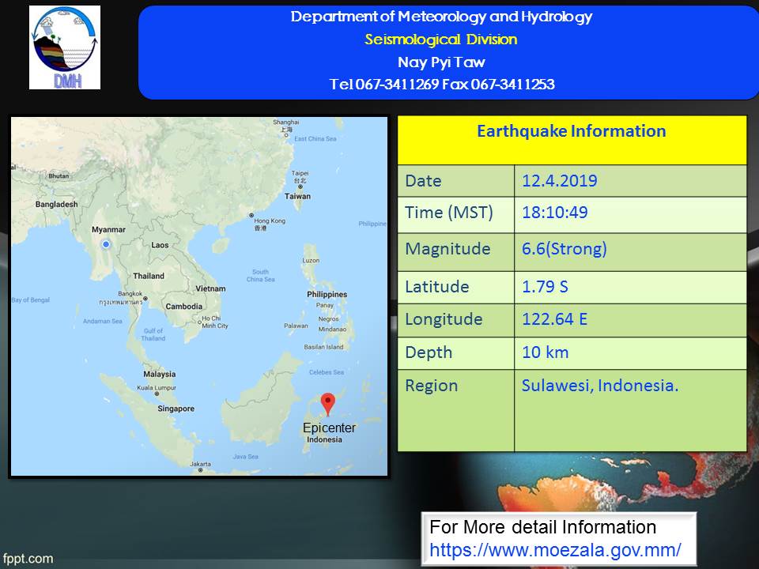759x569 pixels.
Task: Click the Kuala Lumpur label on the map
Action: pos(157,387)
